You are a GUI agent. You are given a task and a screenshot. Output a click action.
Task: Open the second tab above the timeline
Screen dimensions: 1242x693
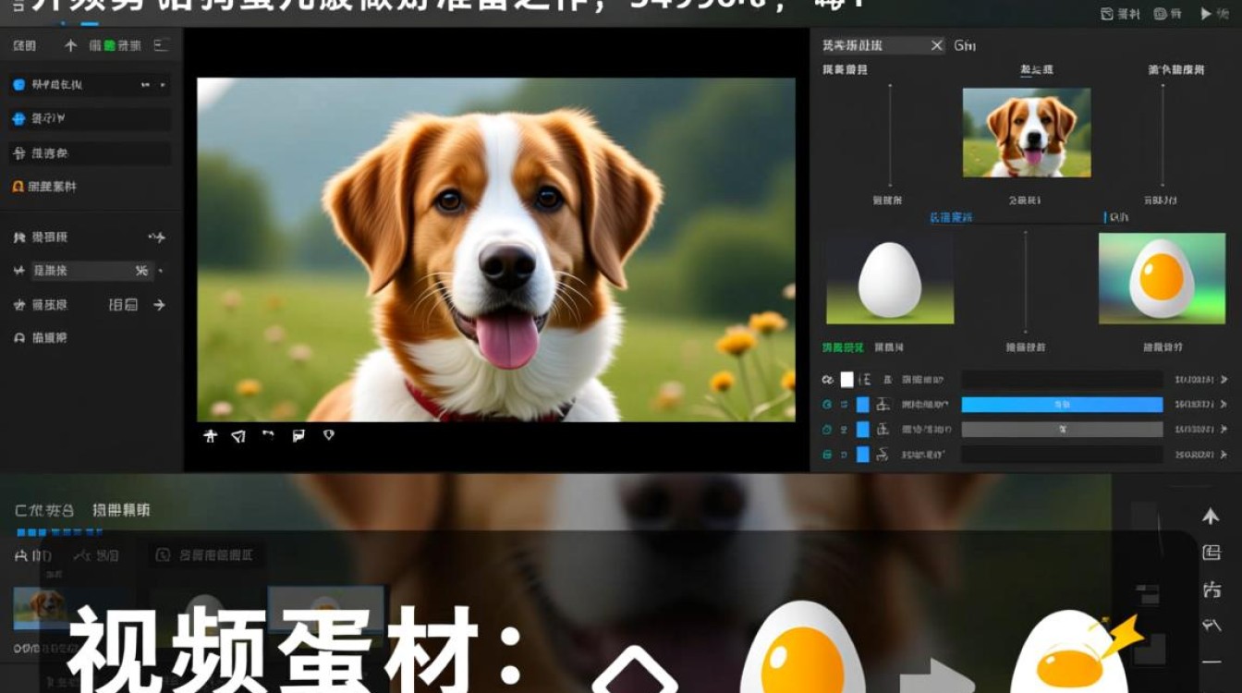pos(121,510)
